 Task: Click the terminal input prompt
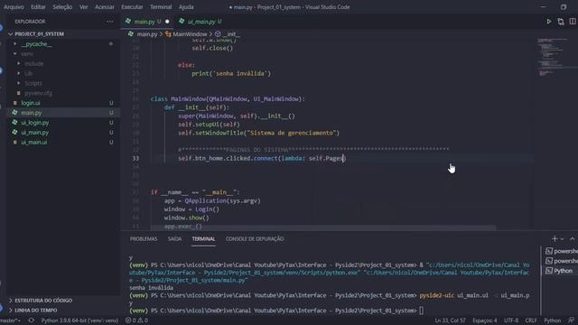421,311
